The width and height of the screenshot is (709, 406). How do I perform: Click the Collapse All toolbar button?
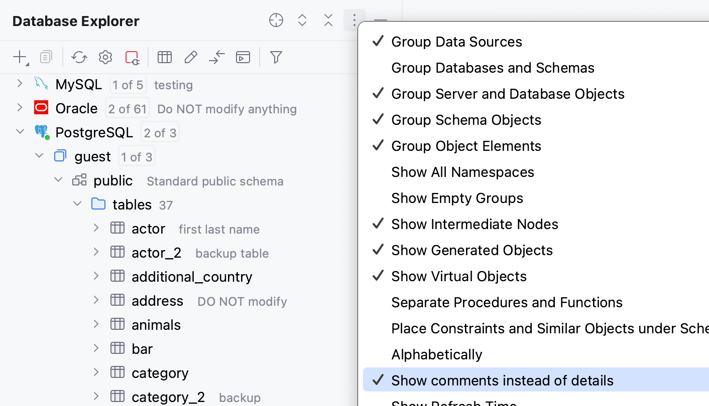pos(328,20)
